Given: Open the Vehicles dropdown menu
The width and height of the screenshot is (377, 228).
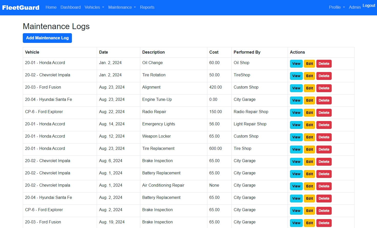Looking at the screenshot, I should (94, 7).
